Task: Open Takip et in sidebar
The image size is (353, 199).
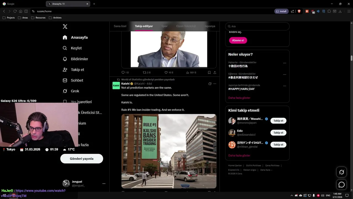Action: 73,70
